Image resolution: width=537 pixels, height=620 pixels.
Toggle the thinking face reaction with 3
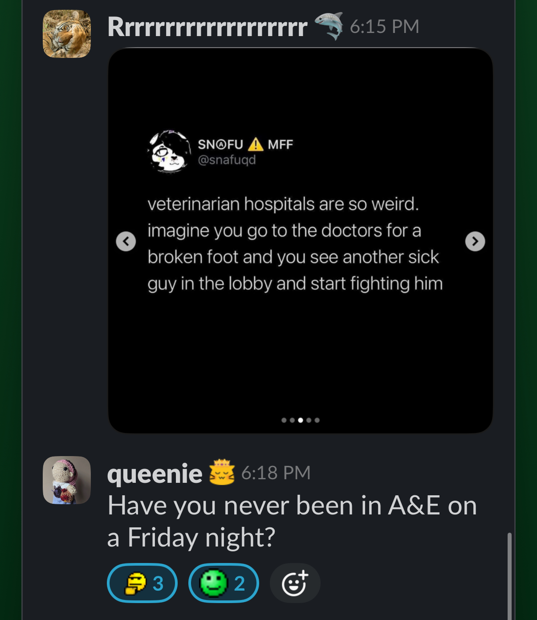click(x=142, y=583)
